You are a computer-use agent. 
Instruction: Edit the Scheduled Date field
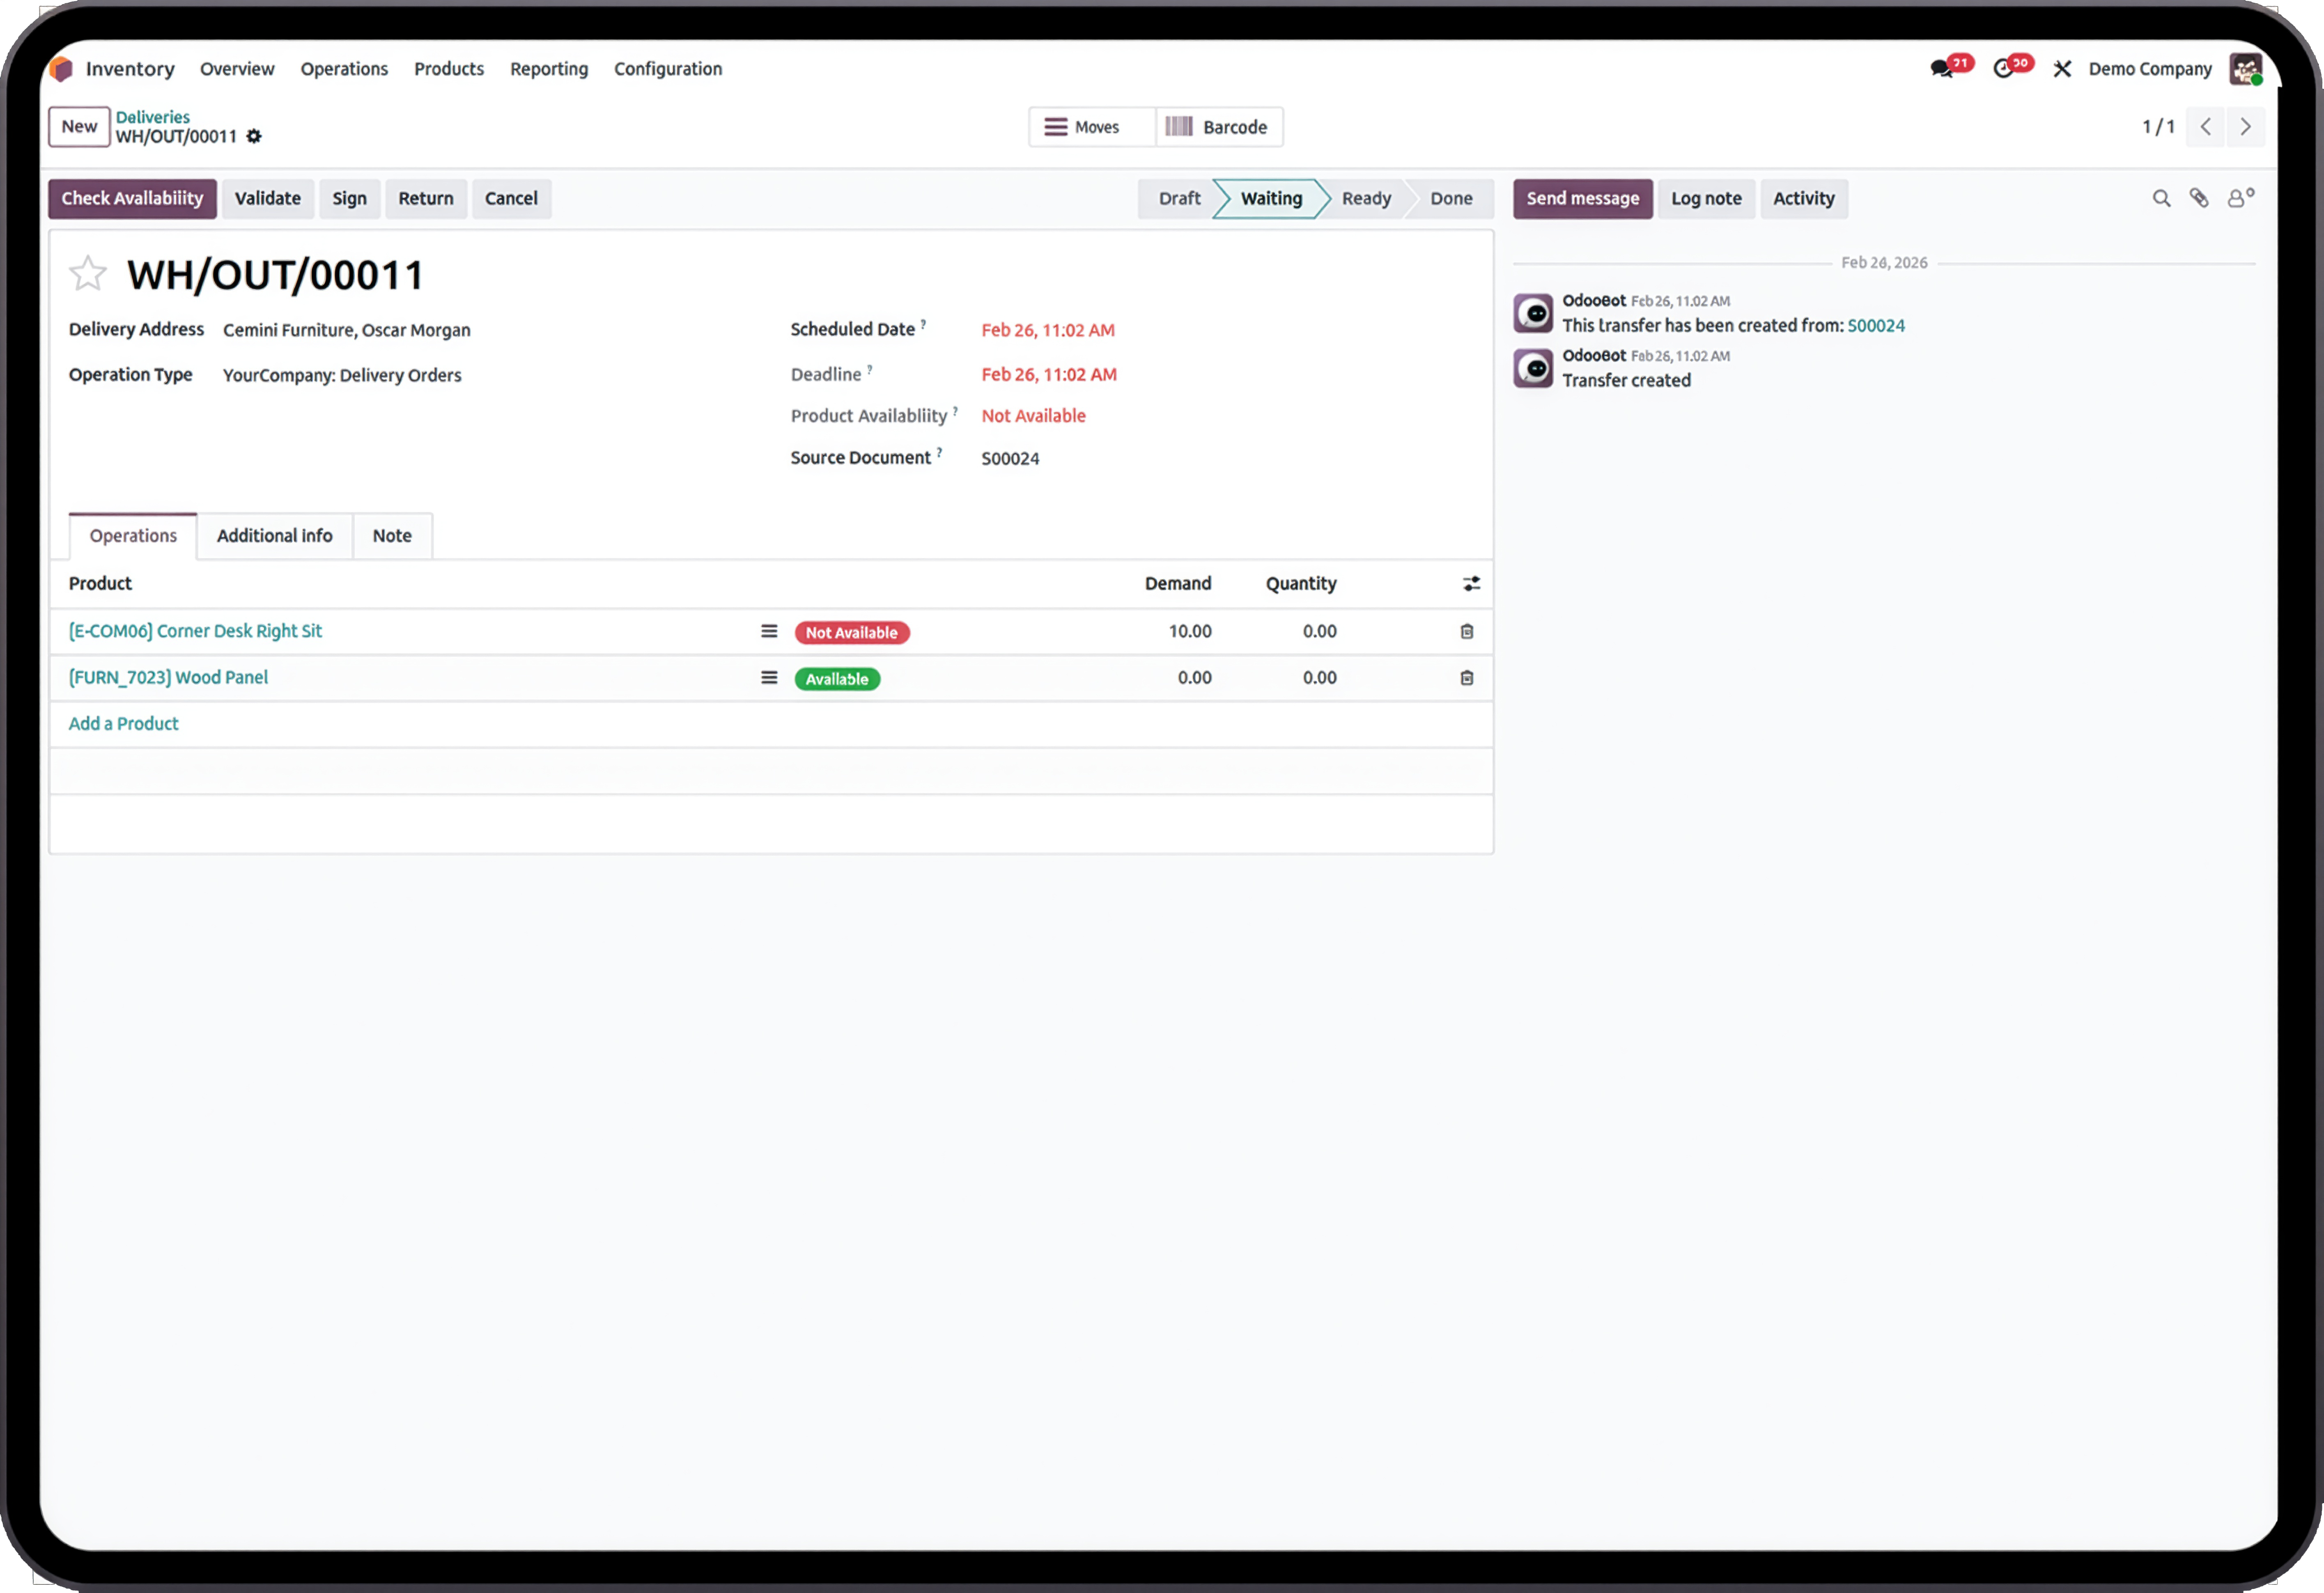pos(1048,330)
